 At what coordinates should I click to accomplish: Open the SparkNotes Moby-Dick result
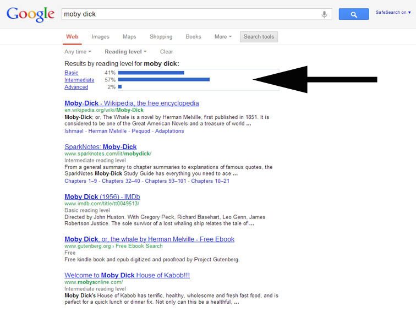(100, 146)
